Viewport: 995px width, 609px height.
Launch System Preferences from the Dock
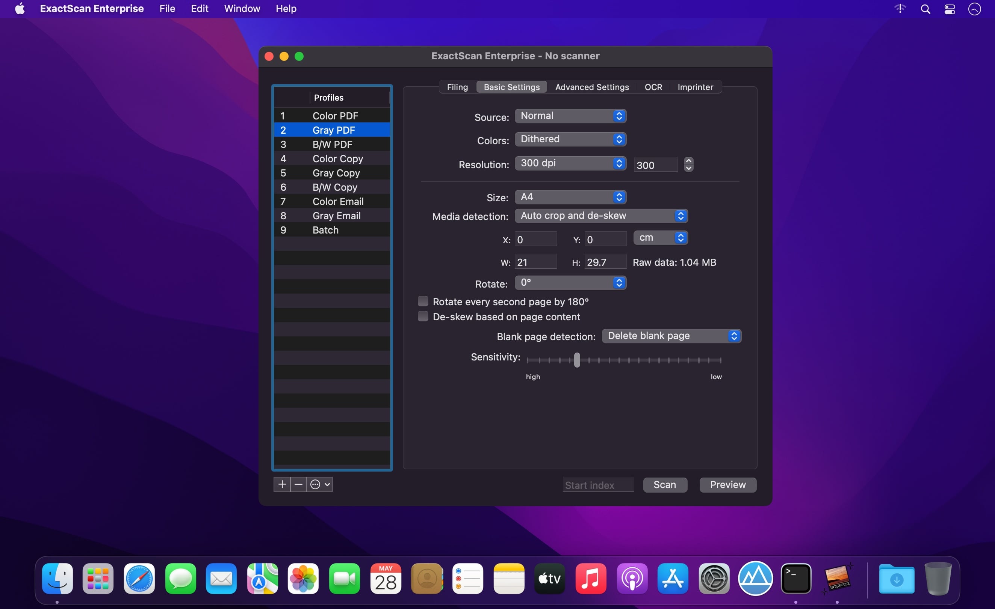(714, 579)
